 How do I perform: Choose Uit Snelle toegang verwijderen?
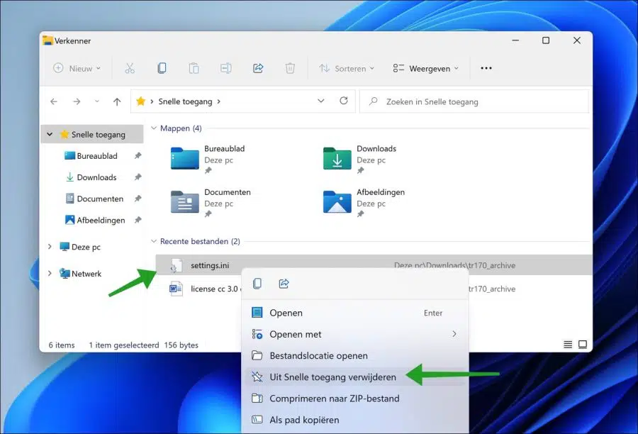click(x=355, y=377)
